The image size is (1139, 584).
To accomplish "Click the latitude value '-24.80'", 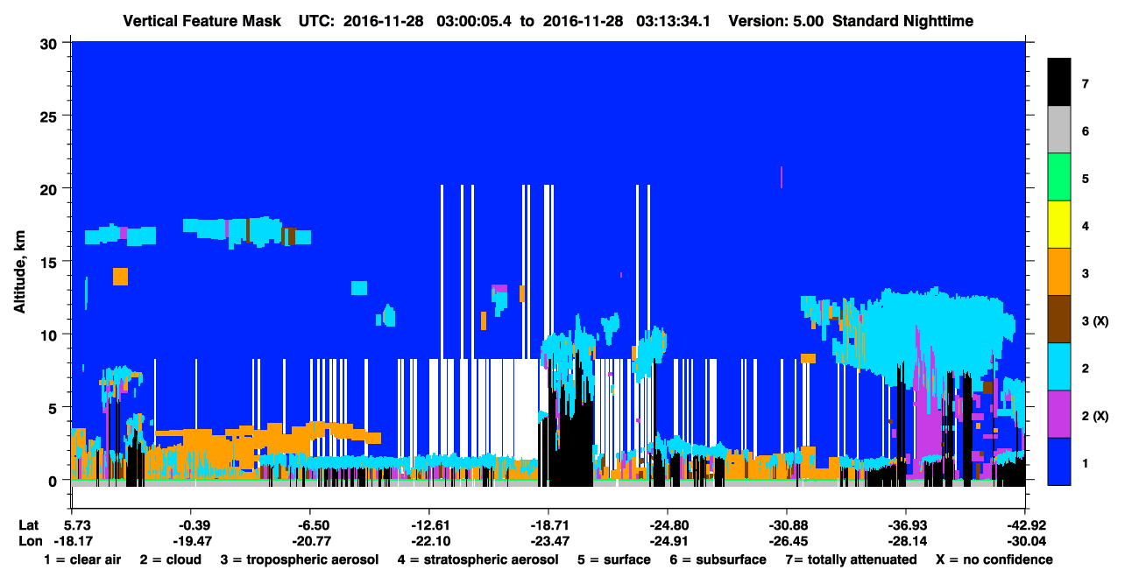I will [x=668, y=524].
